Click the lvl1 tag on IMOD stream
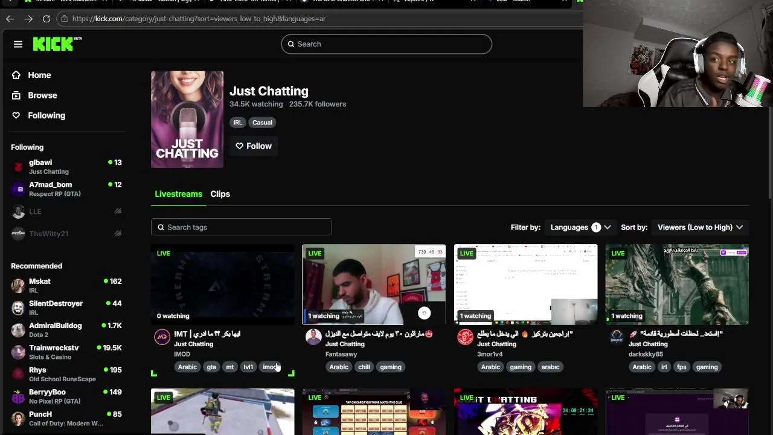This screenshot has width=773, height=435. [248, 367]
